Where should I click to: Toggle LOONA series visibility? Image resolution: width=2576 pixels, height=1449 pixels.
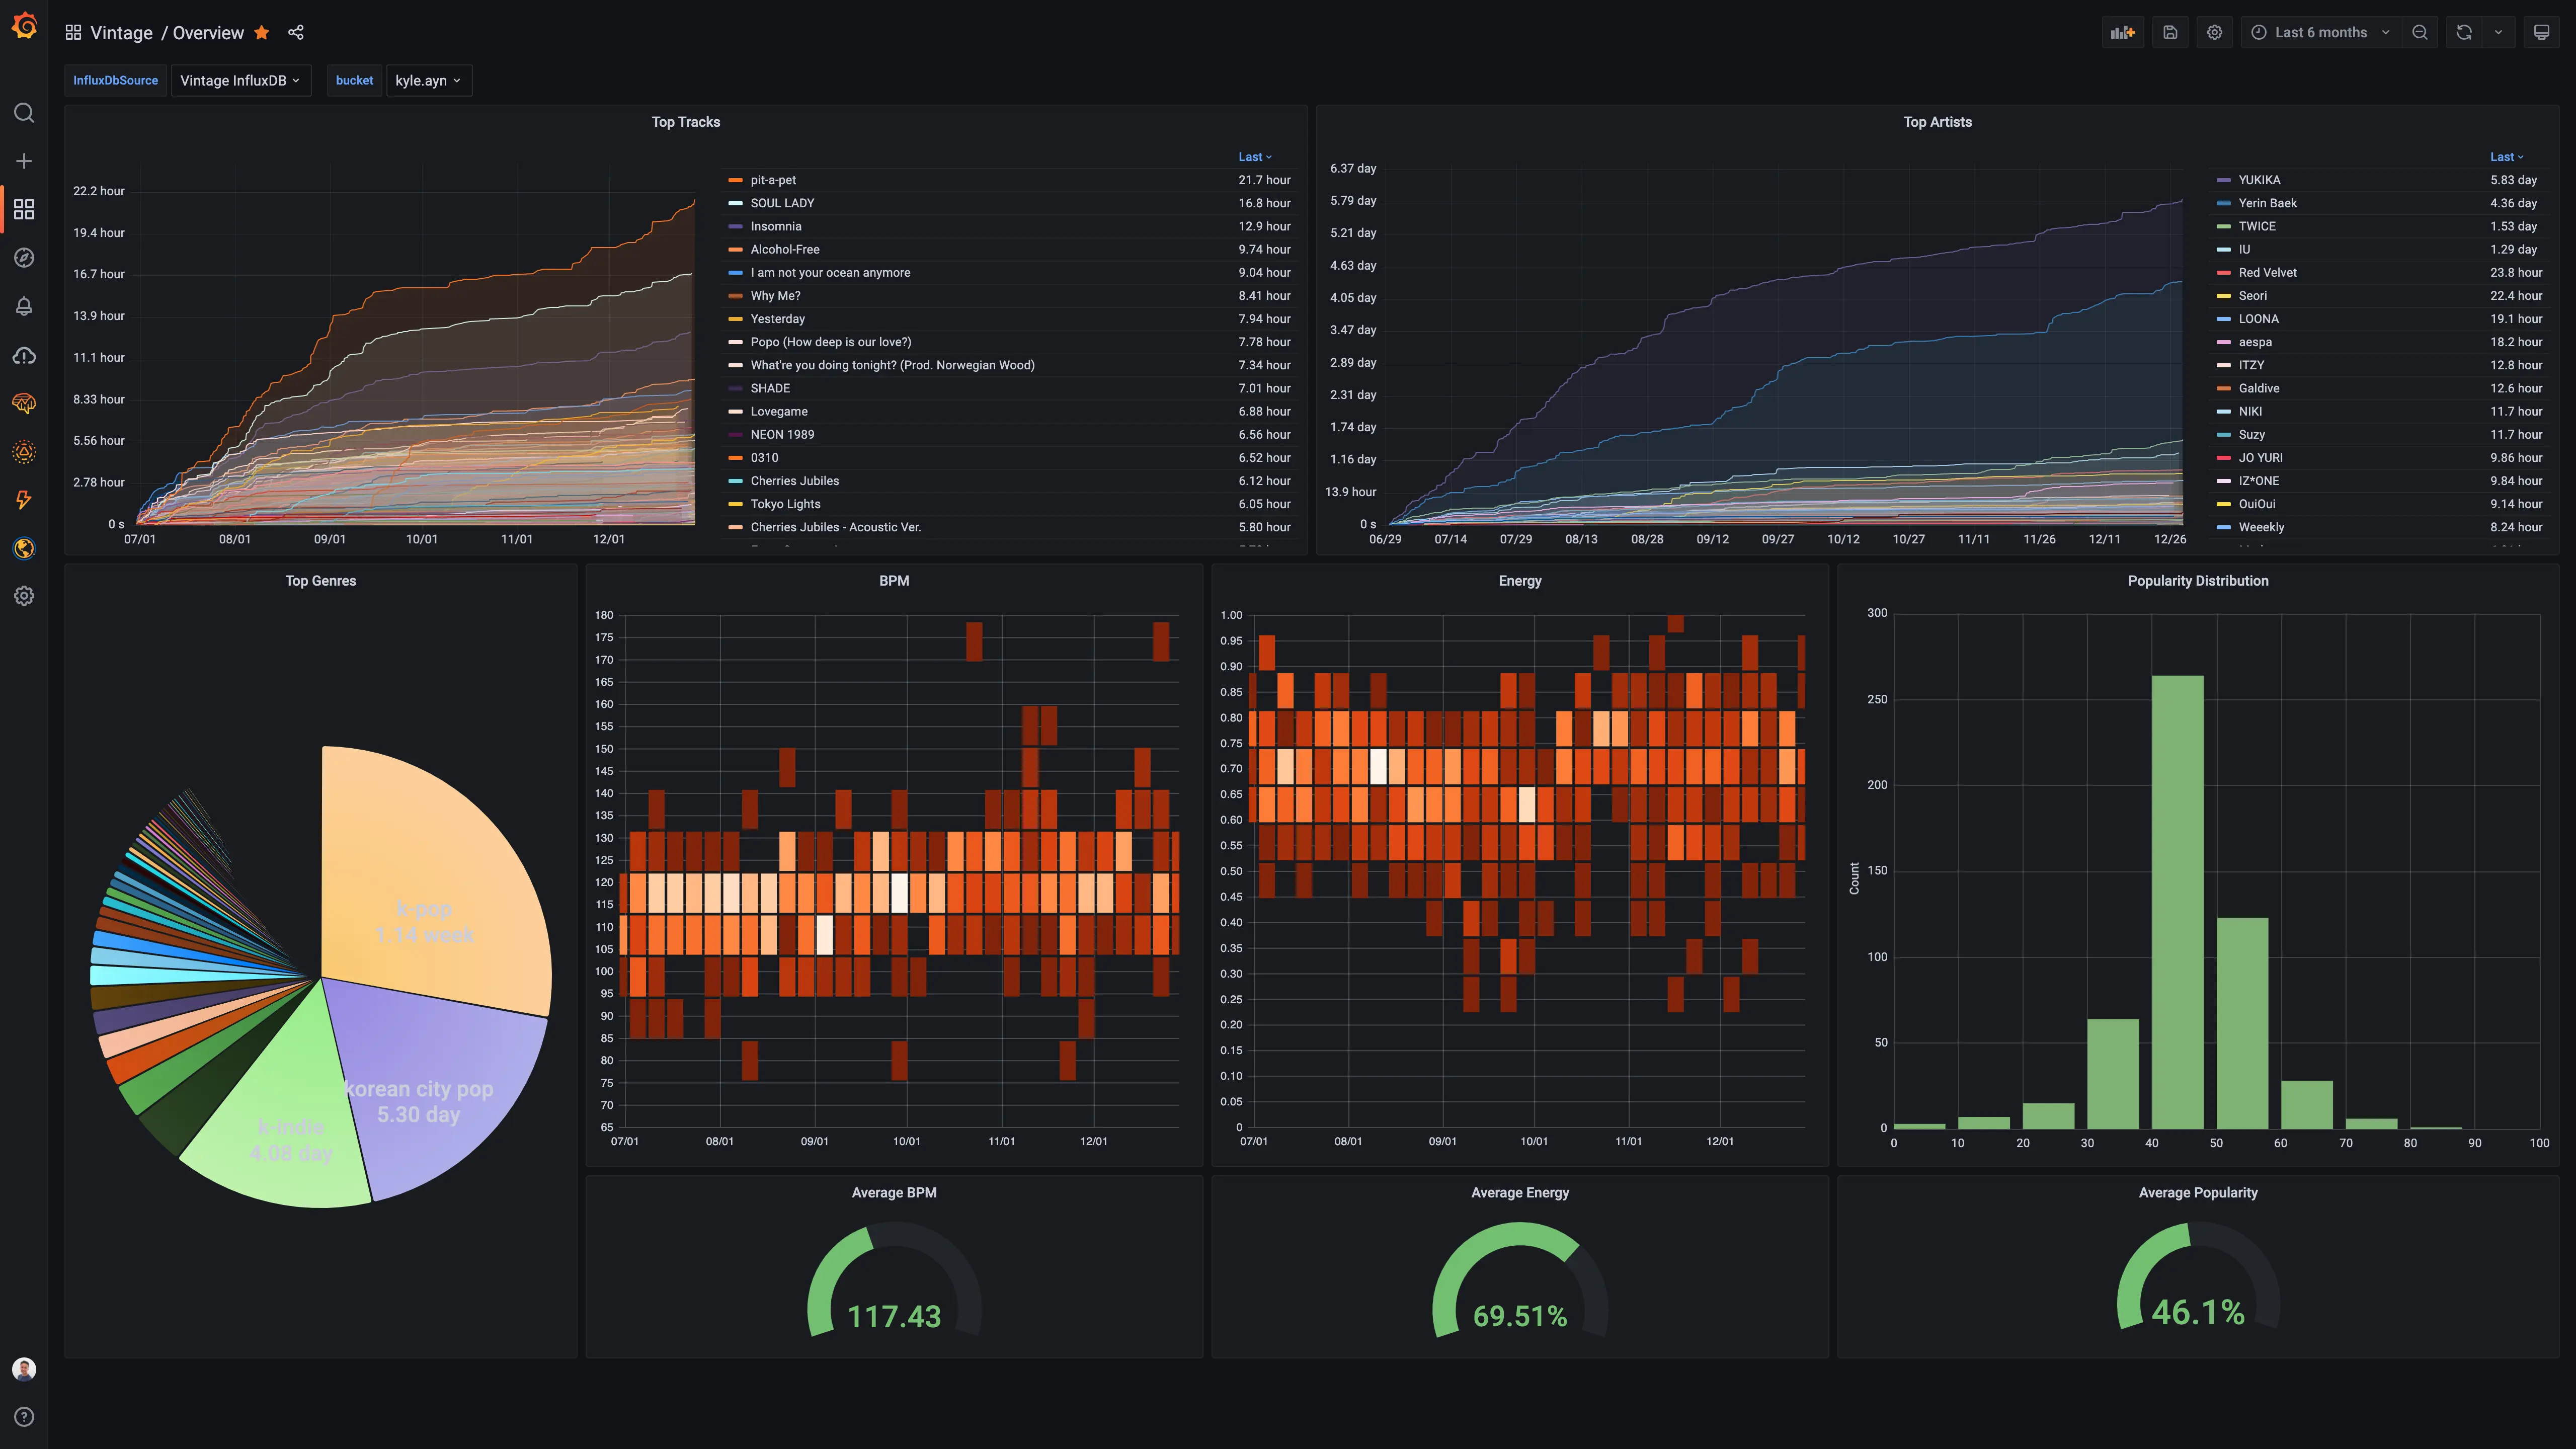2258,319
